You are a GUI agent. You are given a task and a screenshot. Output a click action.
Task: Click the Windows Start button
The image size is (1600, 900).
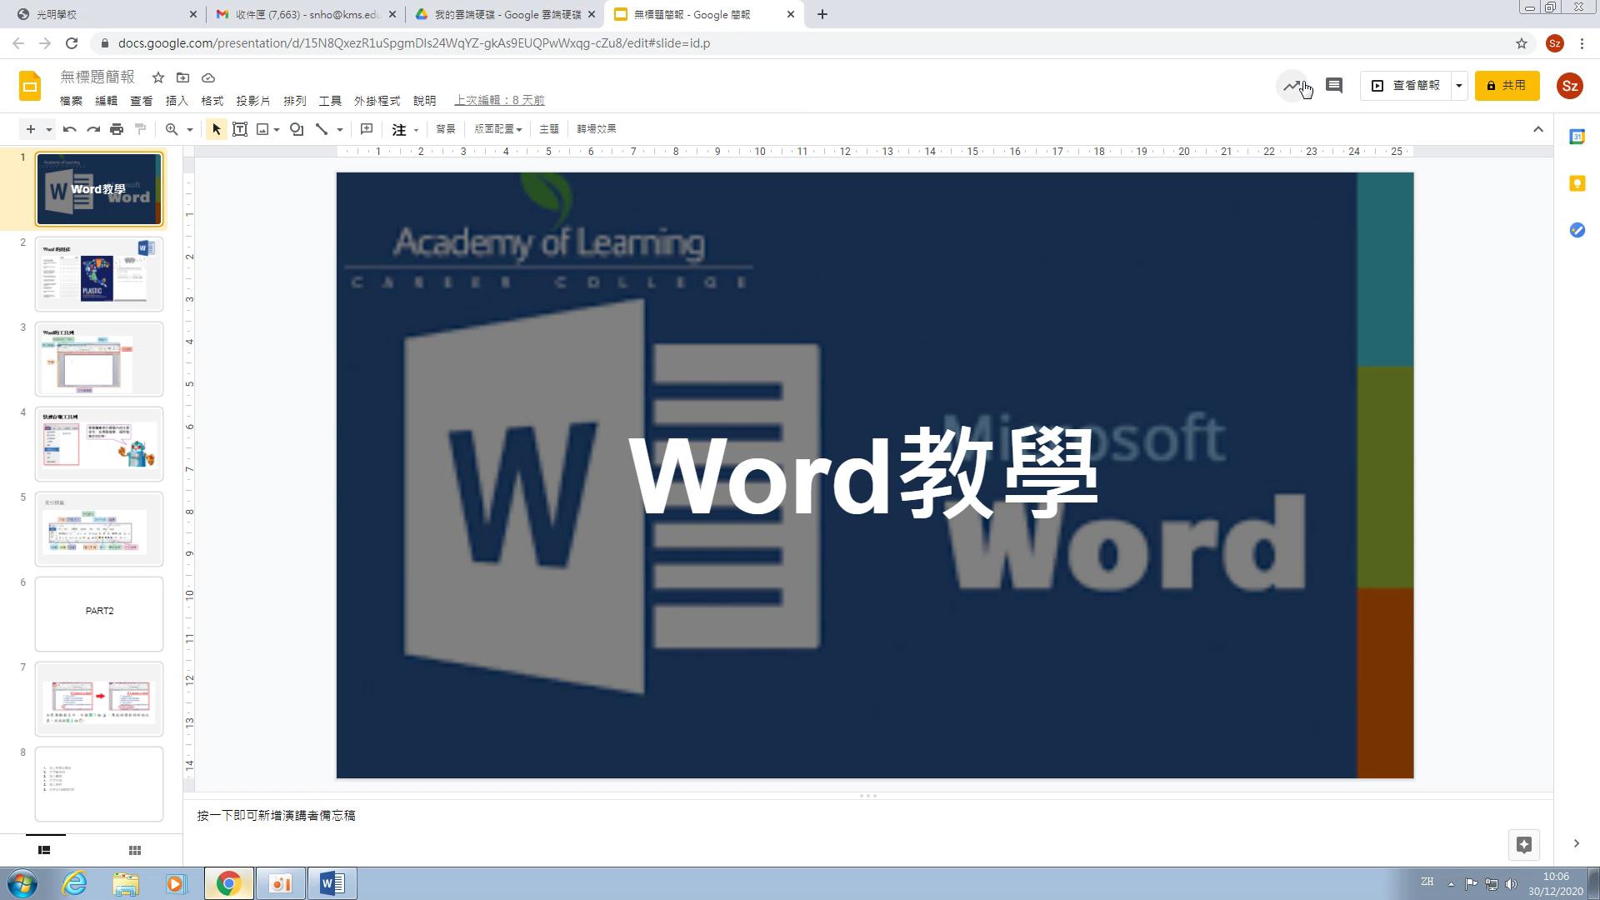(x=22, y=883)
